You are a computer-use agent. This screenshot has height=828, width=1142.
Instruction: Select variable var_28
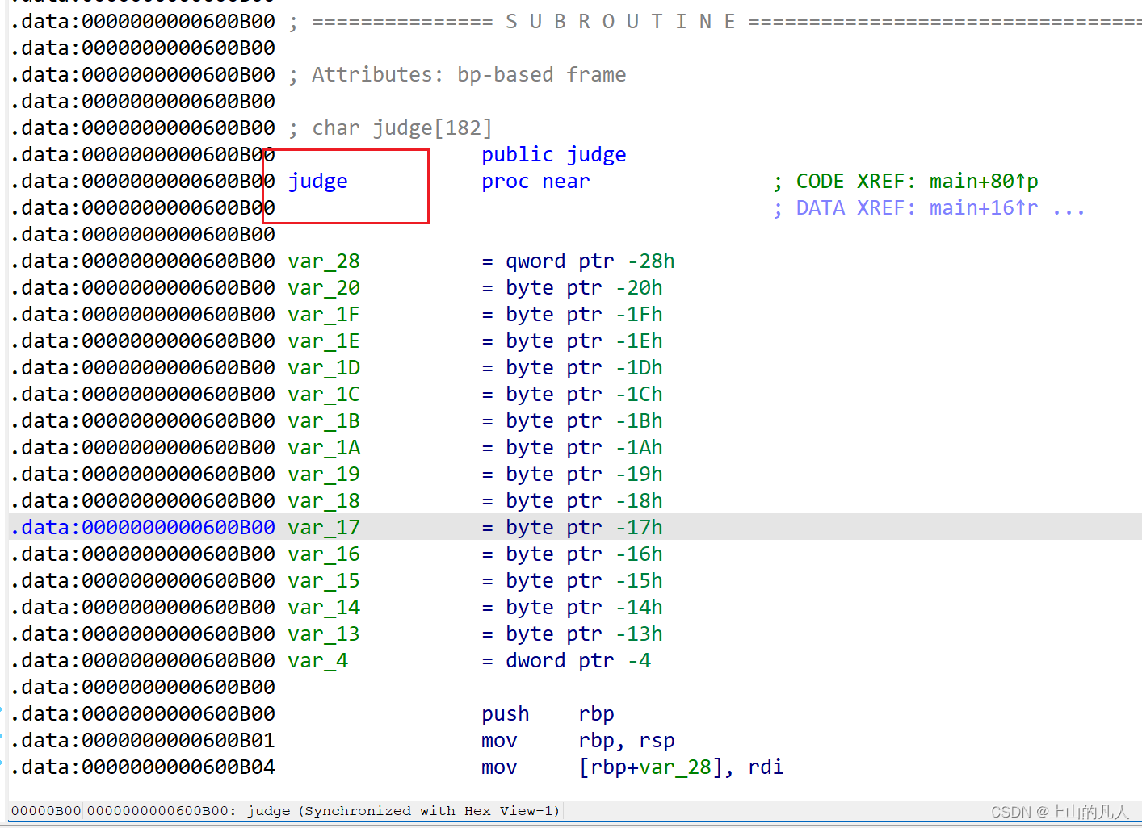tap(324, 261)
